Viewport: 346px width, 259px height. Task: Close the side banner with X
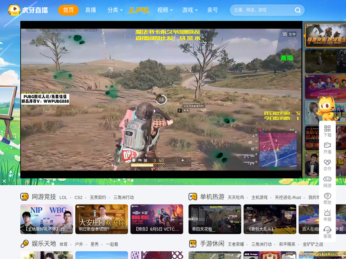pyautogui.click(x=4, y=181)
